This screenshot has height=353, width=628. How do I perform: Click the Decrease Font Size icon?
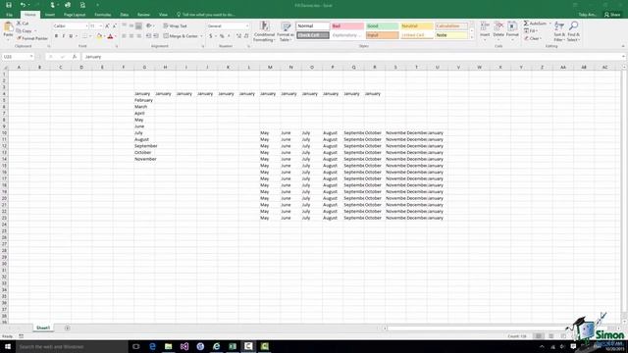(114, 26)
